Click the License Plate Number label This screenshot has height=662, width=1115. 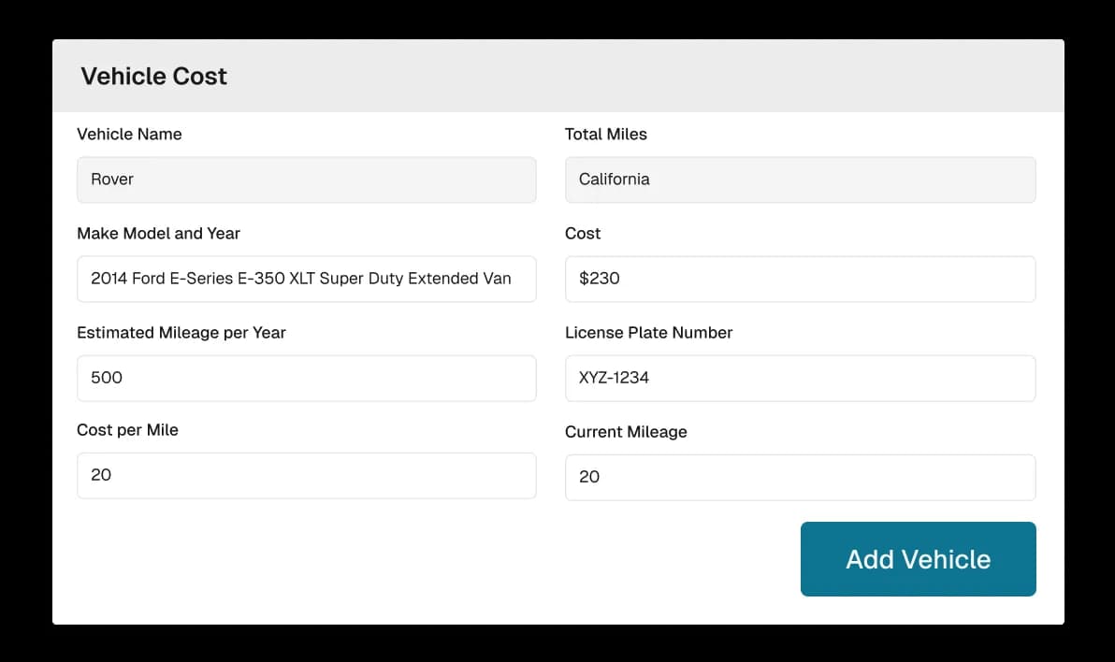point(648,332)
